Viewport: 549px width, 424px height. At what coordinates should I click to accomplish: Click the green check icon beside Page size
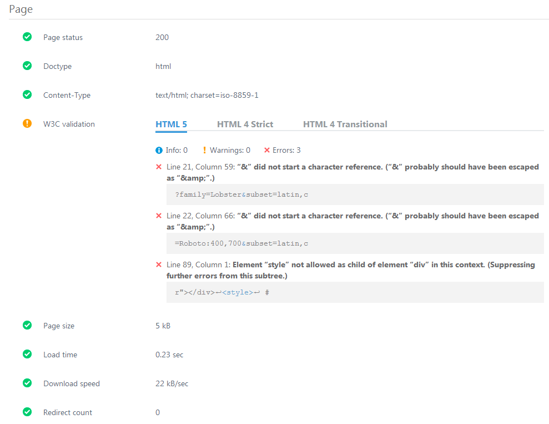(27, 326)
